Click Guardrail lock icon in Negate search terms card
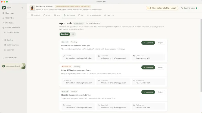The height and width of the screenshot is (113, 202). 99,105
